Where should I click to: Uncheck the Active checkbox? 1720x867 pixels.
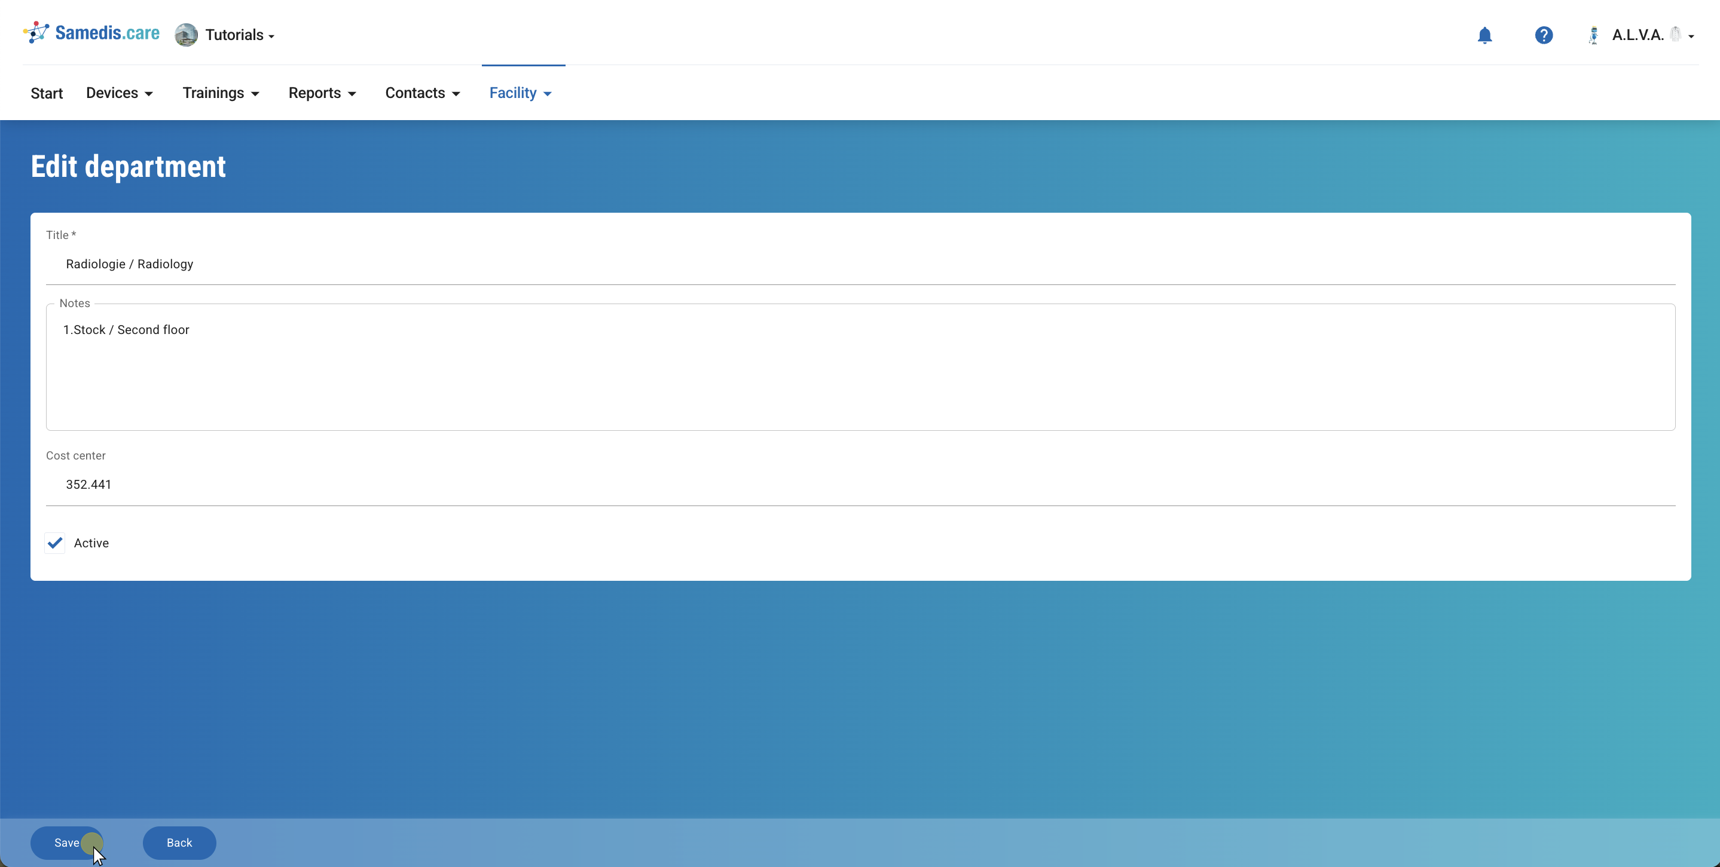[x=56, y=543]
